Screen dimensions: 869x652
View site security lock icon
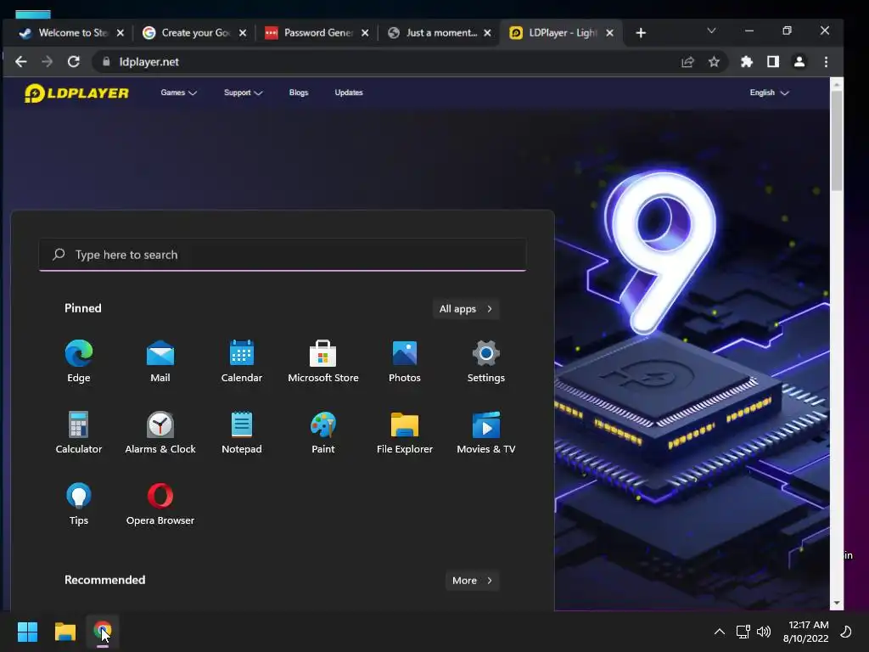point(106,61)
